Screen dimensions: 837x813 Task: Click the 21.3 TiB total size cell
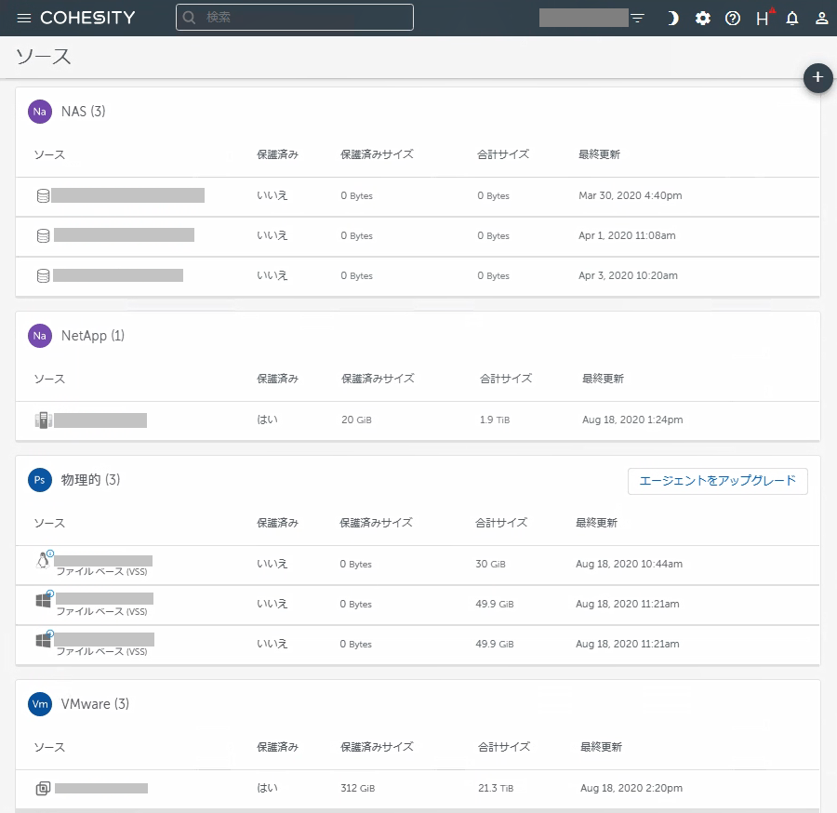point(496,789)
